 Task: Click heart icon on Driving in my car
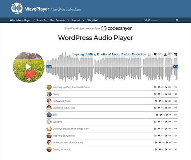coord(160,149)
